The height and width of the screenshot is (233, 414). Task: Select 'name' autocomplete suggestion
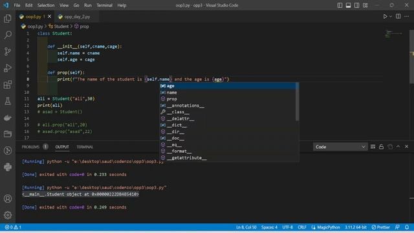pyautogui.click(x=228, y=93)
